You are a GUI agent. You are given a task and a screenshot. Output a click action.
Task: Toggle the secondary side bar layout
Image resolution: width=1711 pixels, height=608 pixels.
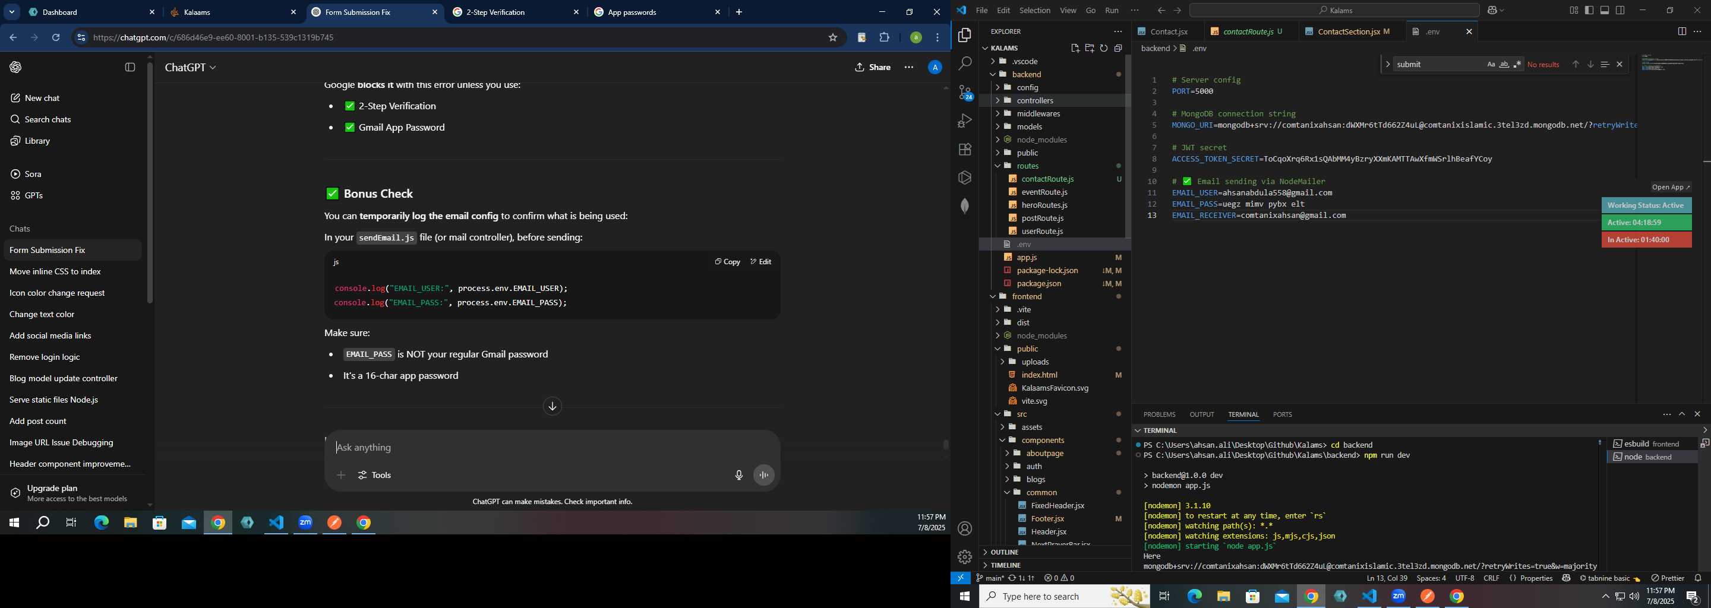[x=1621, y=10]
